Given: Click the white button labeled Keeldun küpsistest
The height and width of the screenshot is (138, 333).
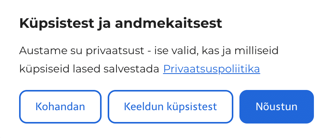Looking at the screenshot, I should pos(170,107).
